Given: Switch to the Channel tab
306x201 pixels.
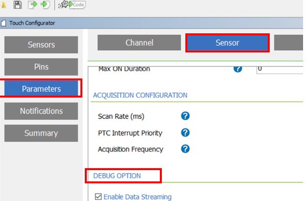Looking at the screenshot, I should point(139,43).
